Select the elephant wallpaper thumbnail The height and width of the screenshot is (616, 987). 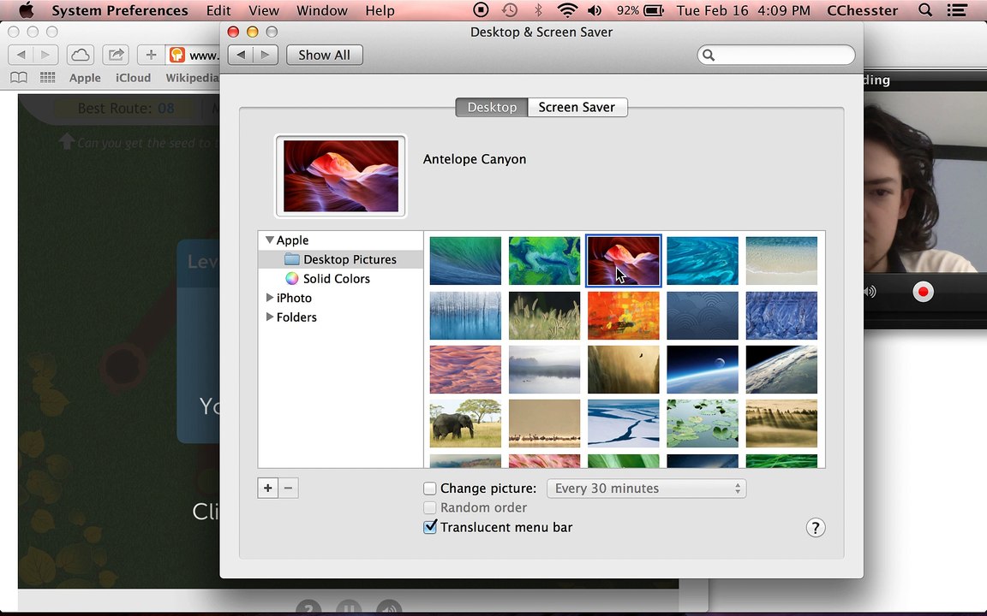[x=465, y=423]
